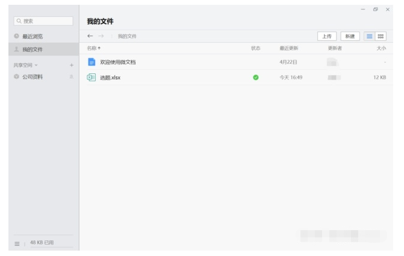Sort files by 最近更新 column

[288, 47]
